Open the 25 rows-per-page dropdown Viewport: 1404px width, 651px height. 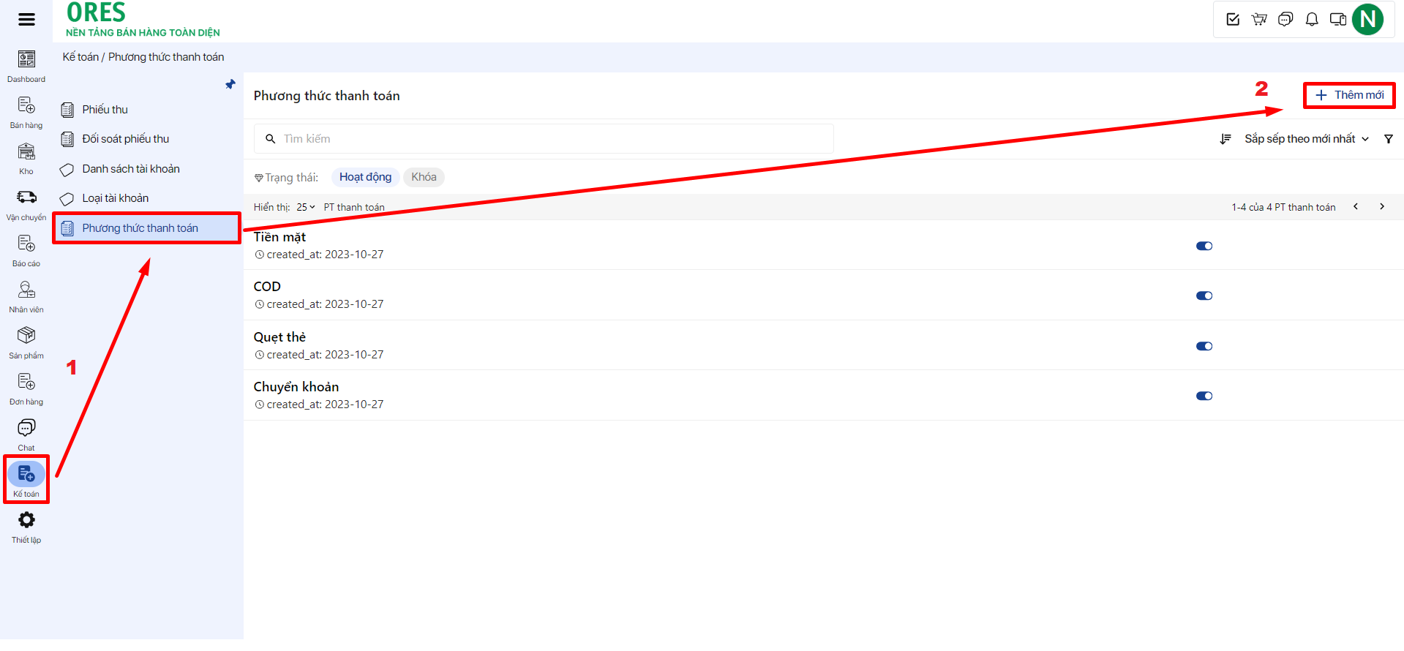305,207
